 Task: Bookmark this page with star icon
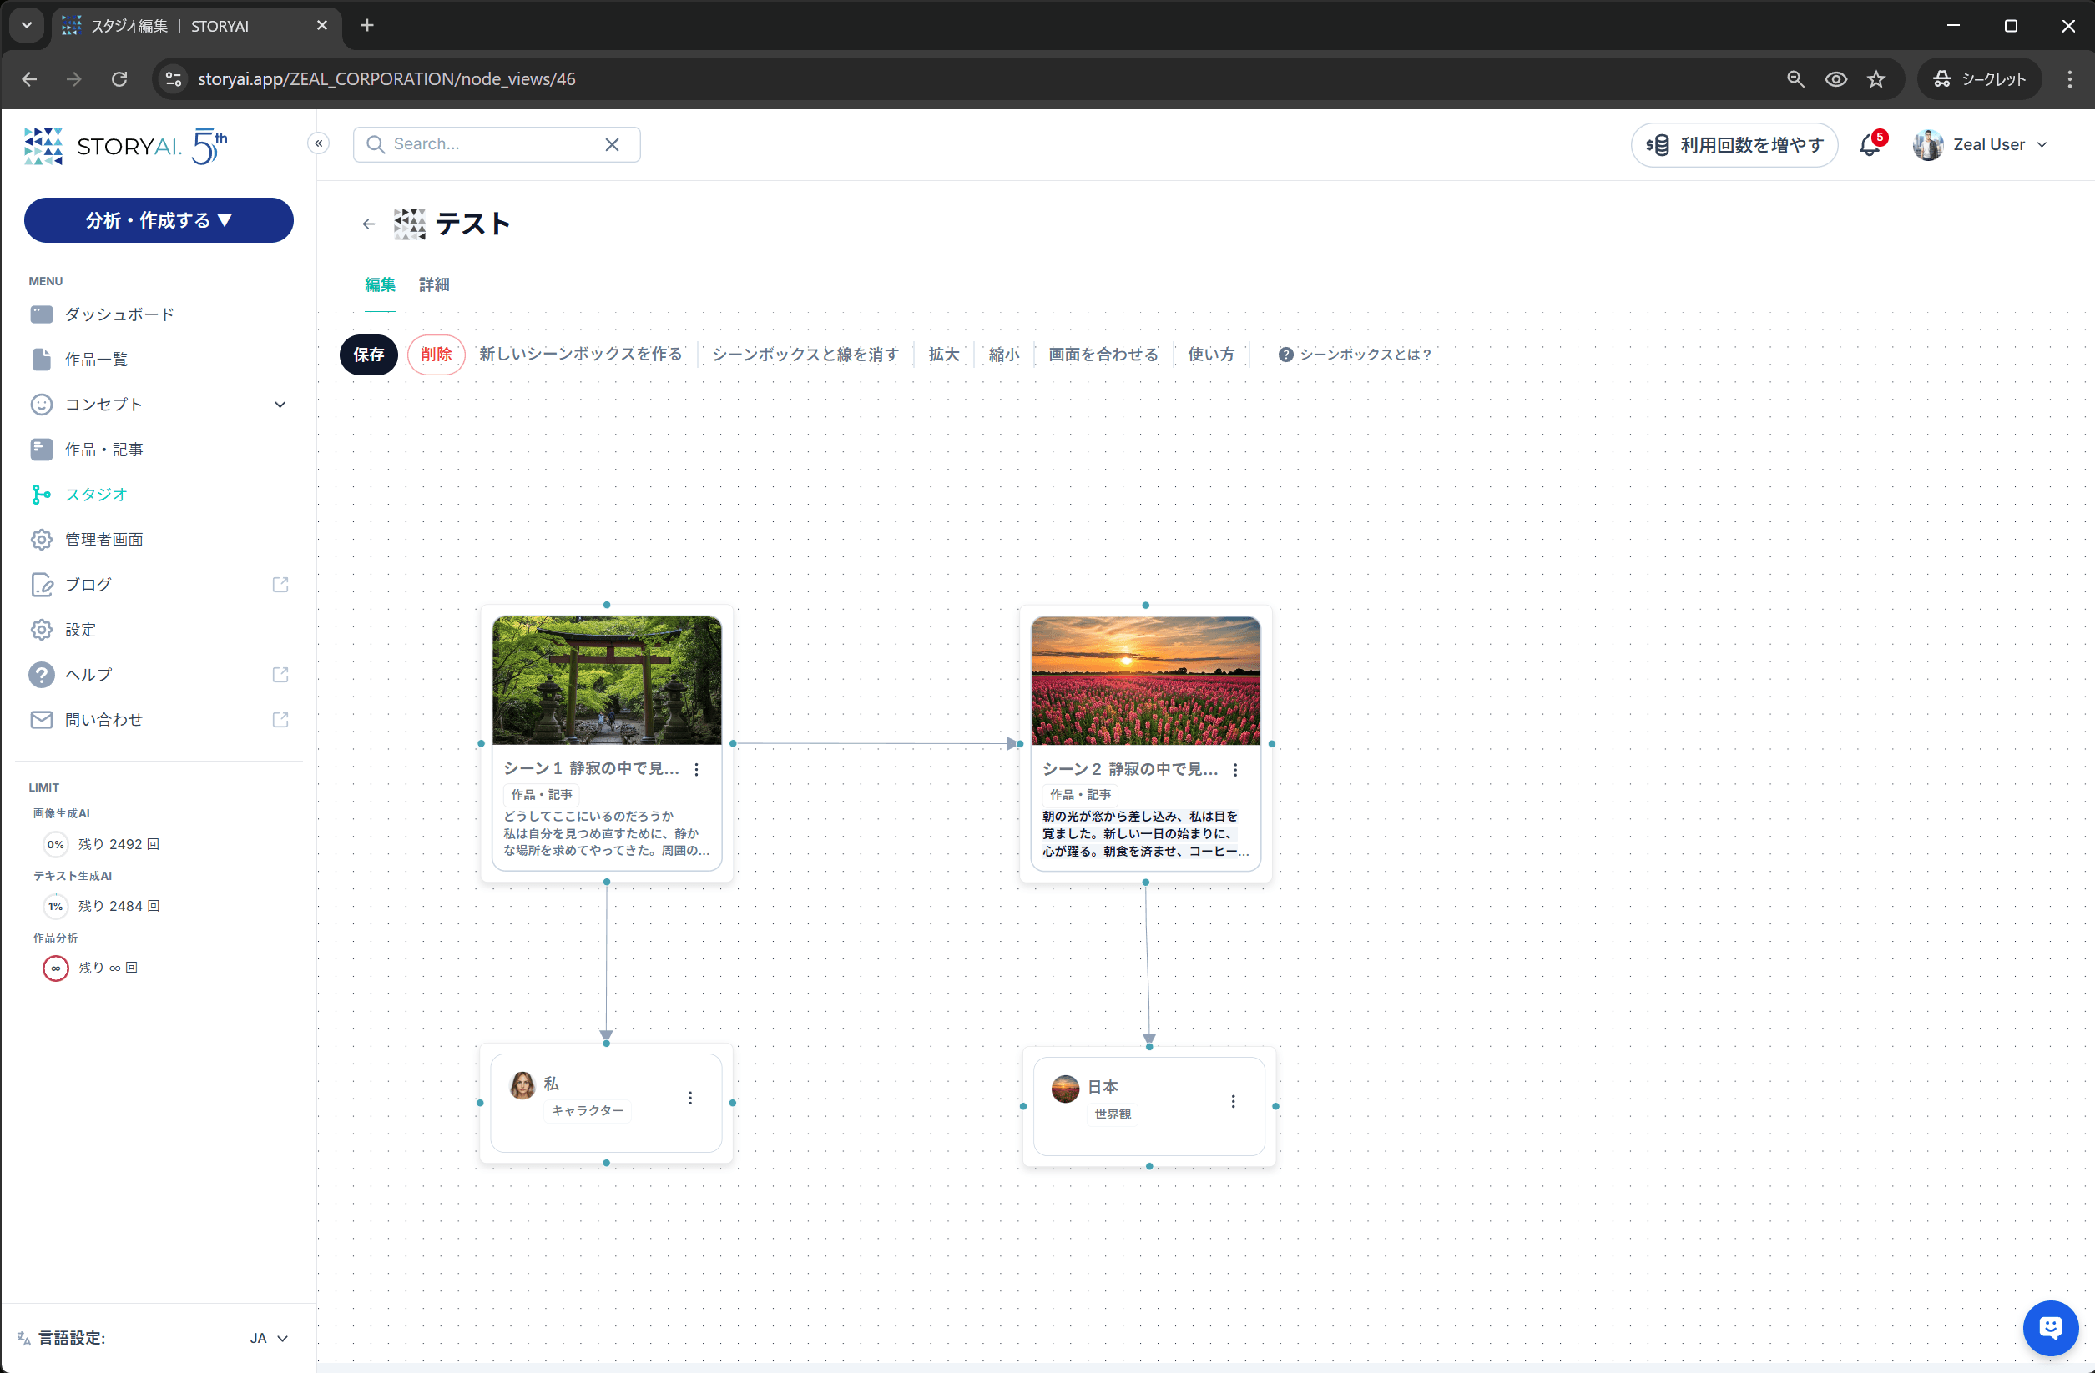(1875, 79)
